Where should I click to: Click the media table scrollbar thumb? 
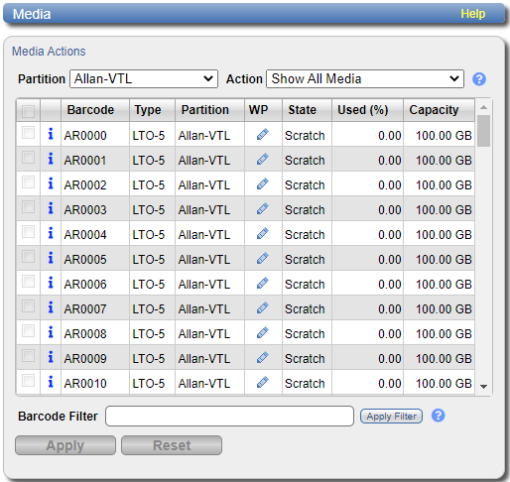484,131
